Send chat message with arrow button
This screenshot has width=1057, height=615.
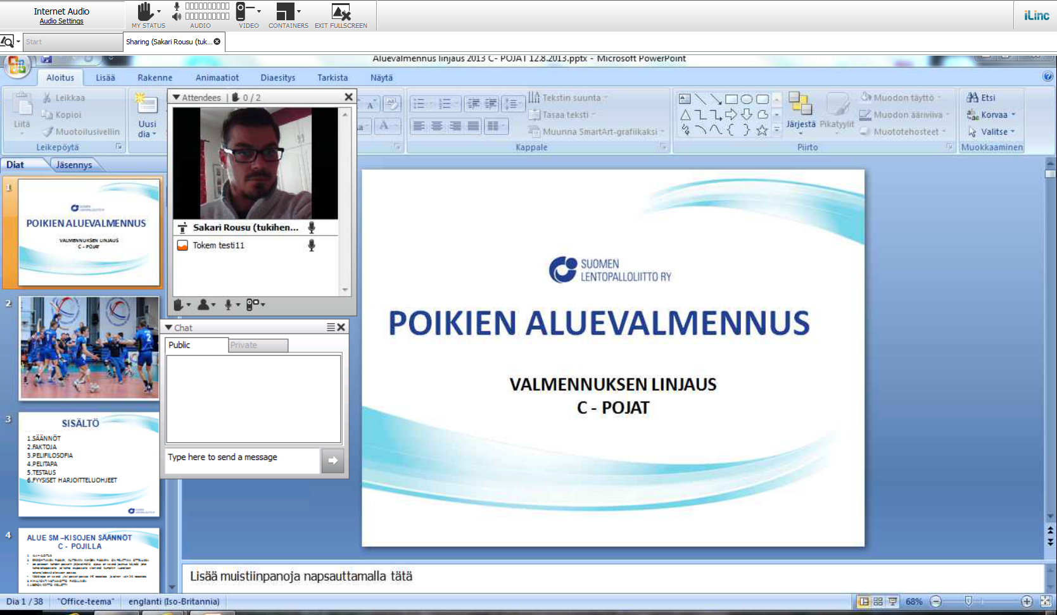pos(332,461)
